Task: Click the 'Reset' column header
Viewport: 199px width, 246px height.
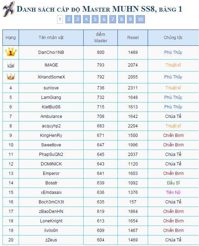Action: [133, 38]
